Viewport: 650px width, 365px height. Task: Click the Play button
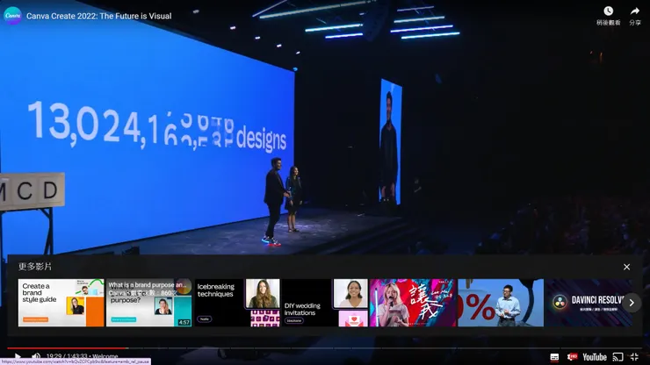tap(18, 357)
